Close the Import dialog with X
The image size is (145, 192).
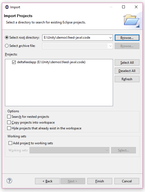pyautogui.click(x=136, y=7)
